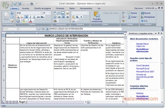The width and height of the screenshot is (165, 108).
Task: Click the fx insert function icon
Action: pos(47,29)
